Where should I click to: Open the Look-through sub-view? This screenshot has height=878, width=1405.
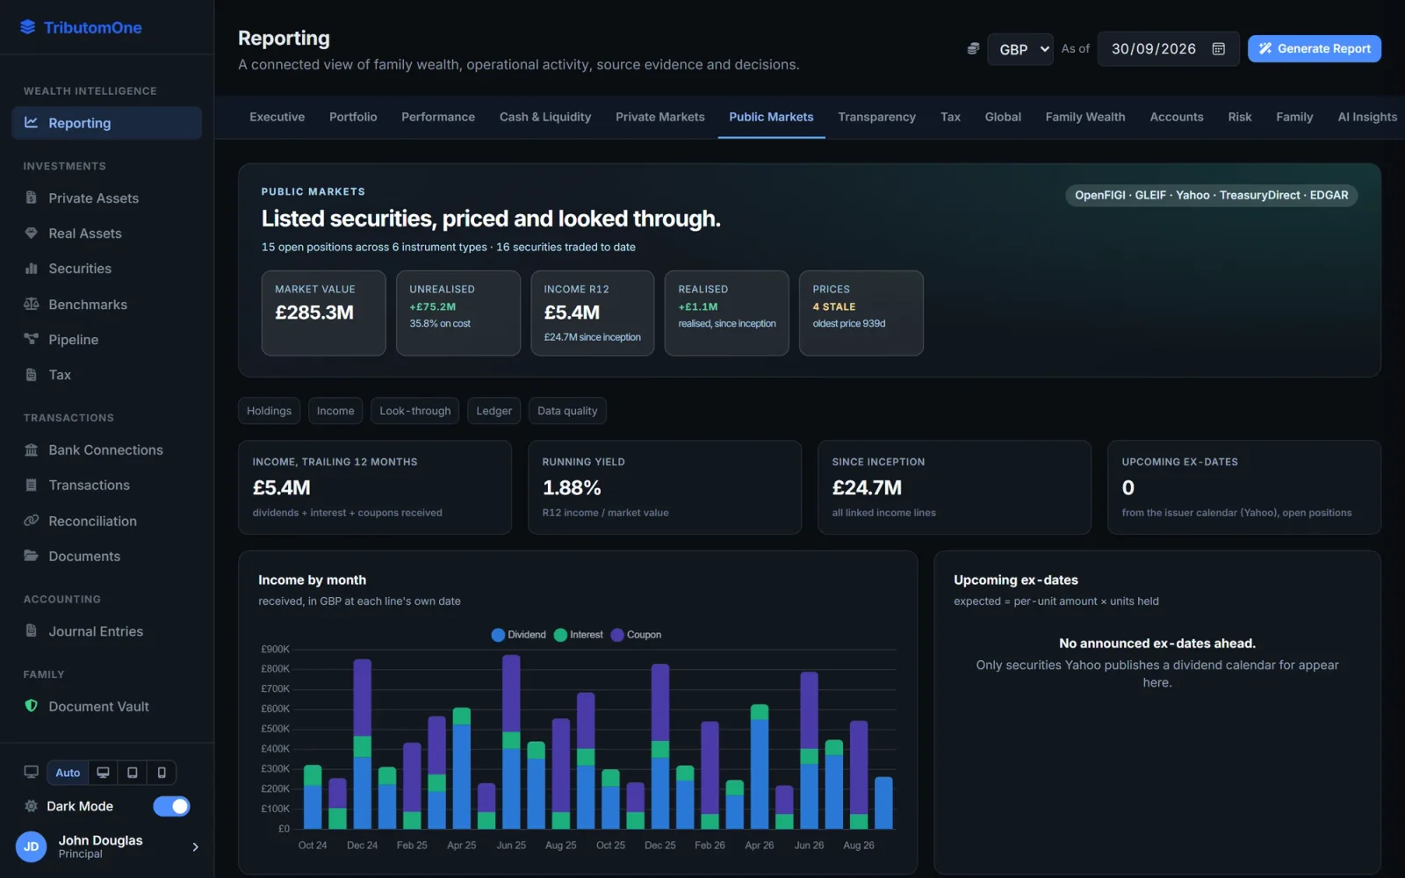[414, 411]
